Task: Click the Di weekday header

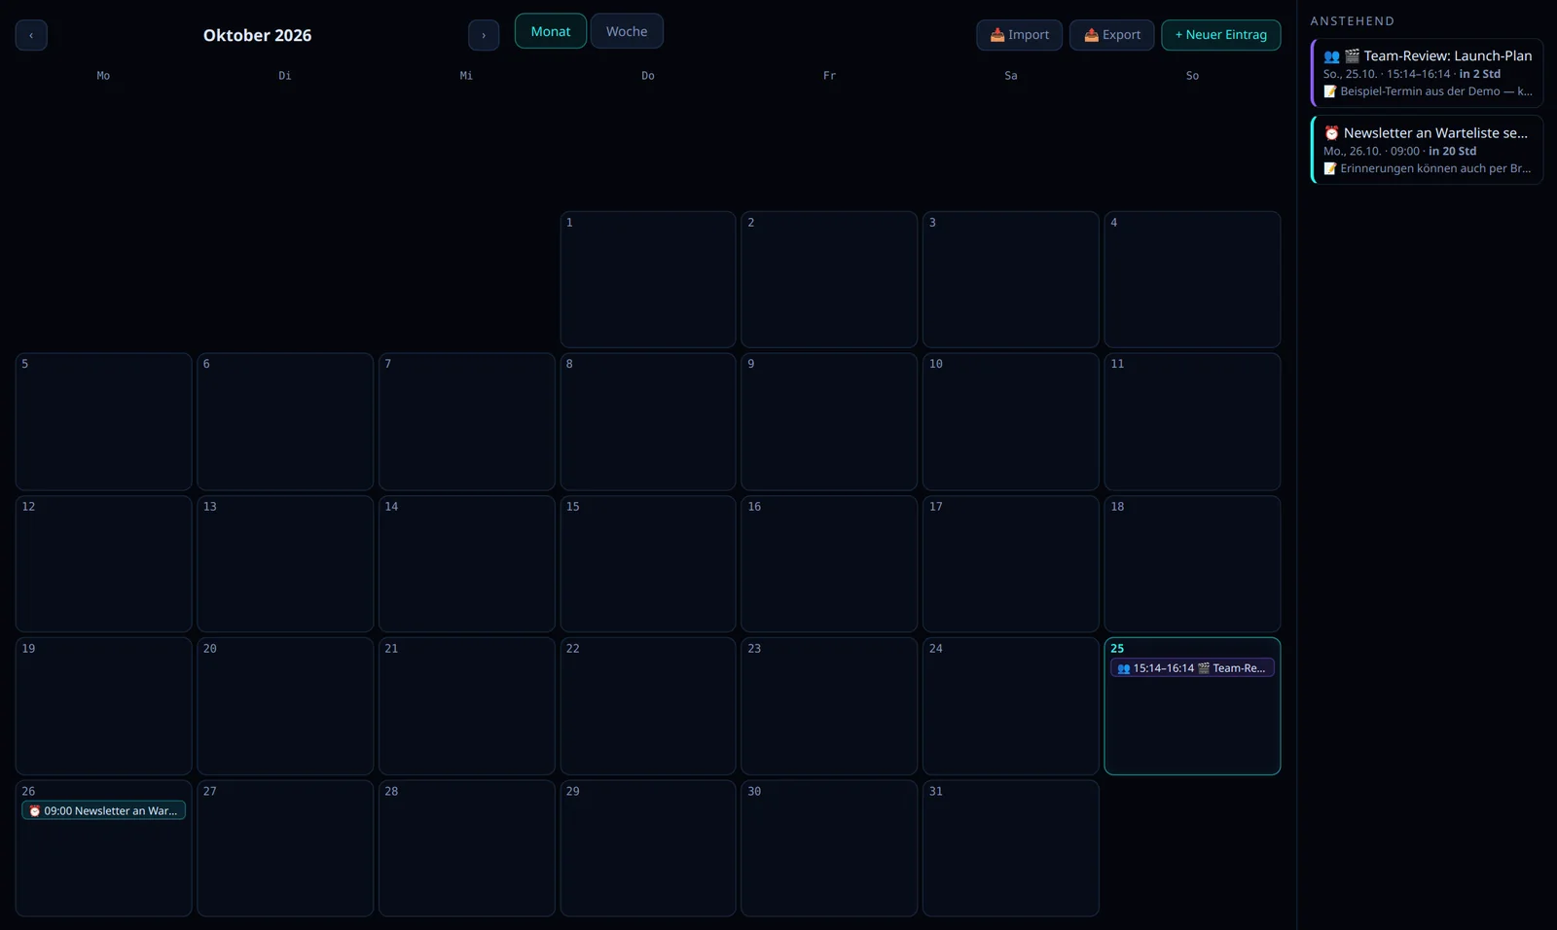Action: (285, 76)
